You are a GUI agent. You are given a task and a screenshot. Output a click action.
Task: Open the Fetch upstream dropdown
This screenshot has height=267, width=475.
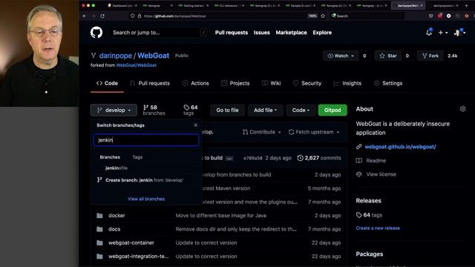pos(314,132)
